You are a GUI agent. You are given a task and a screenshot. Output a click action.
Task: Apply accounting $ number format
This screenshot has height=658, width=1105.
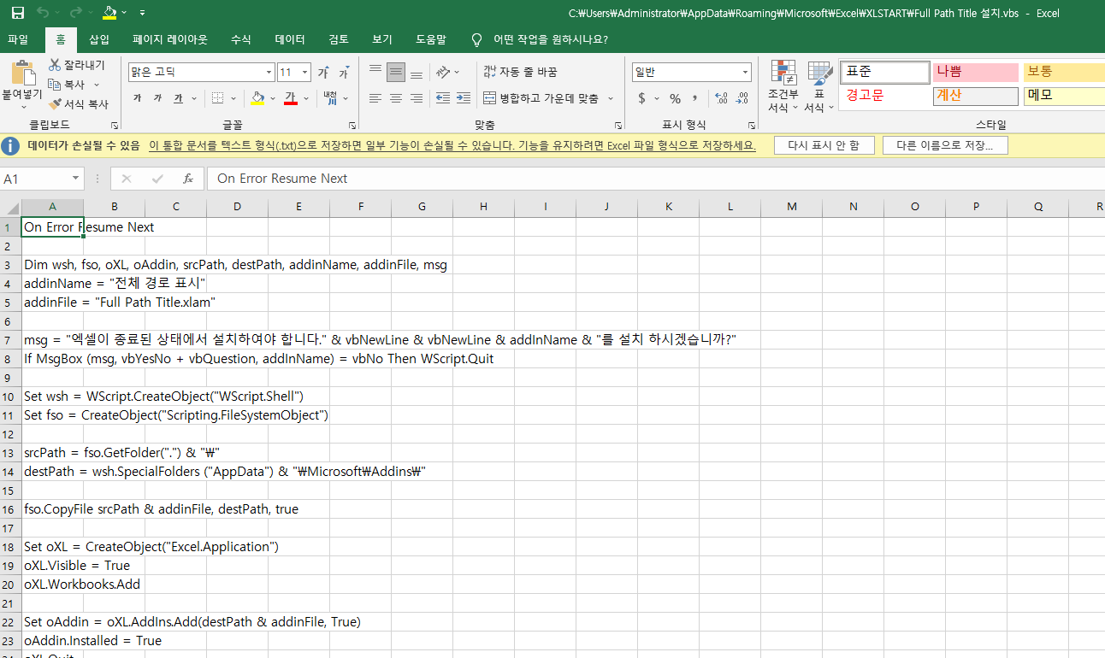642,98
